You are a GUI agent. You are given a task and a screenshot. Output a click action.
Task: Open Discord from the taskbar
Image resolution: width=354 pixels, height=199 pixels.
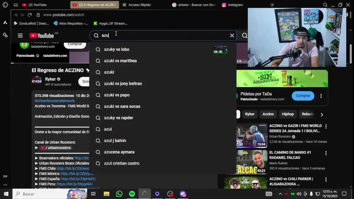coord(183,194)
